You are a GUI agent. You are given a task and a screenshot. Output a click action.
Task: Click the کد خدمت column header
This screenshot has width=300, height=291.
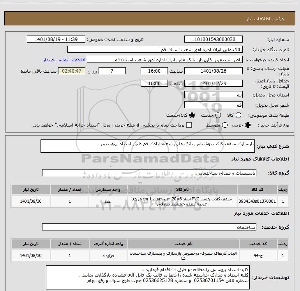[258, 244]
